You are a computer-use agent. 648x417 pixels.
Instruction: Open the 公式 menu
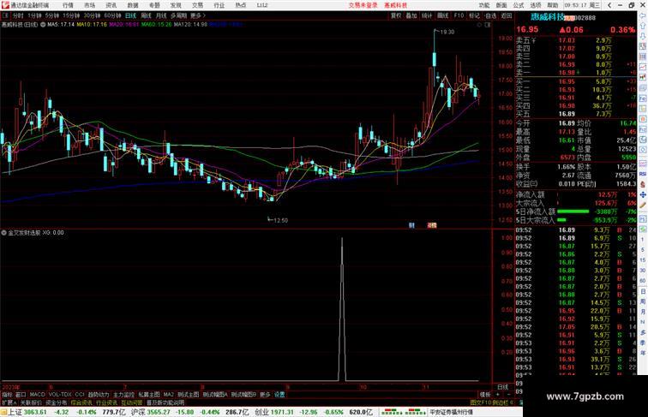coord(519,5)
